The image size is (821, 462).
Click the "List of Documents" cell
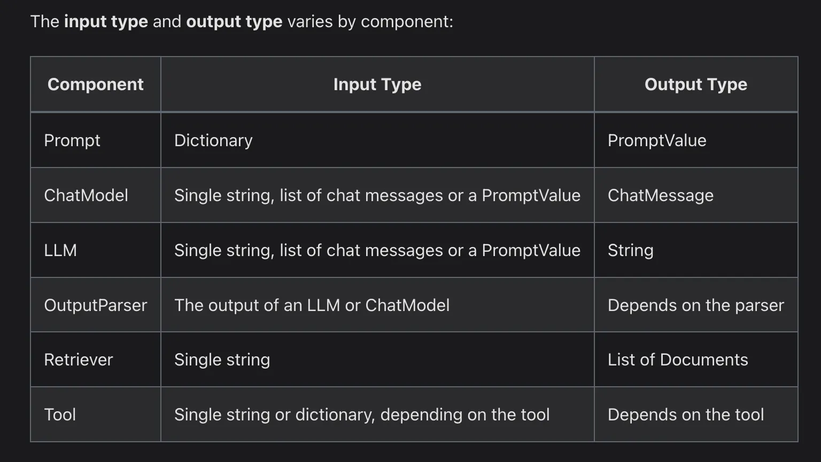pos(677,360)
